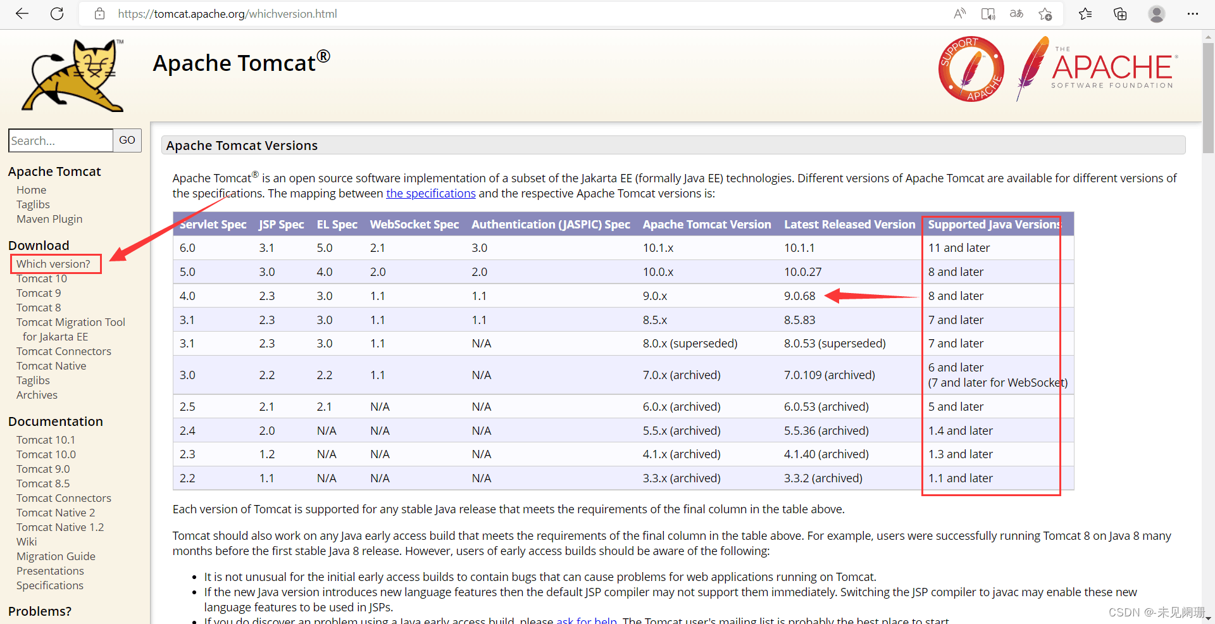Open Tomcat 10.0 documentation link

tap(46, 454)
